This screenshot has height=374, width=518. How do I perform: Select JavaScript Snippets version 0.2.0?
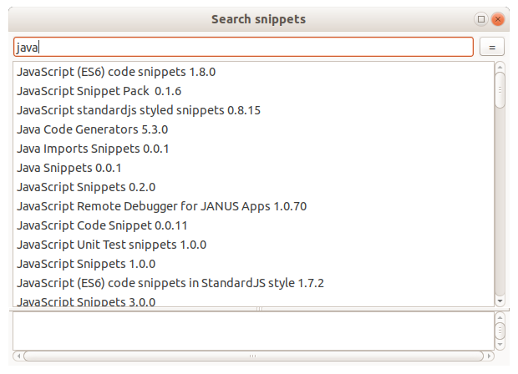pyautogui.click(x=86, y=187)
